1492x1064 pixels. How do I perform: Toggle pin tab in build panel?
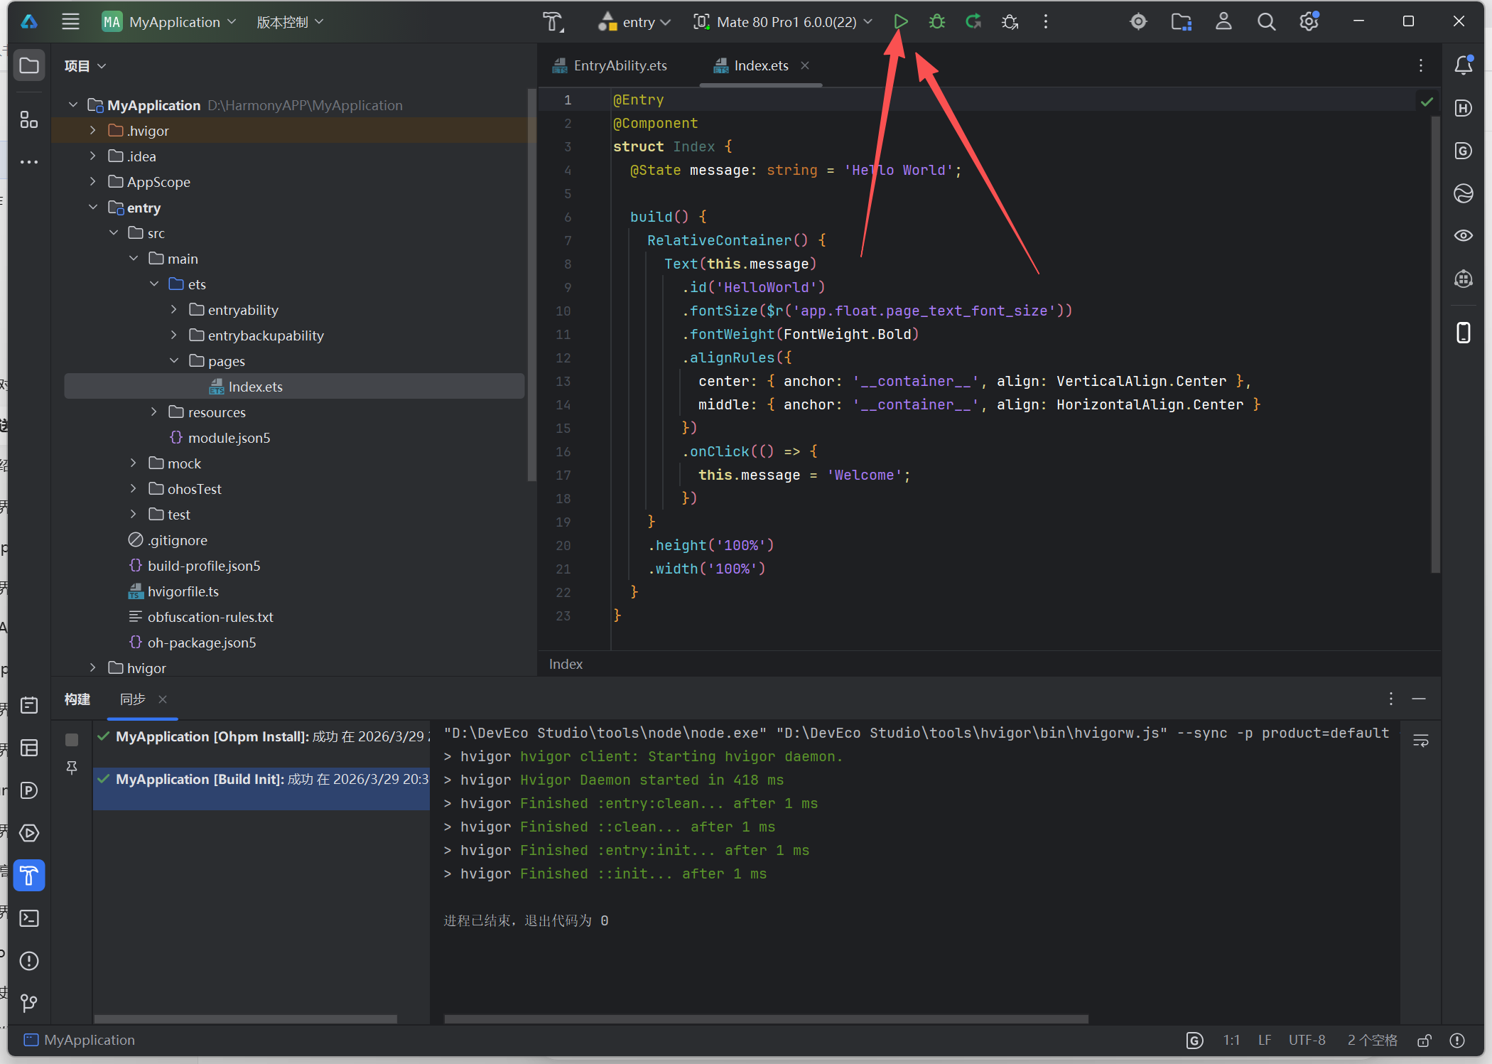[x=72, y=768]
